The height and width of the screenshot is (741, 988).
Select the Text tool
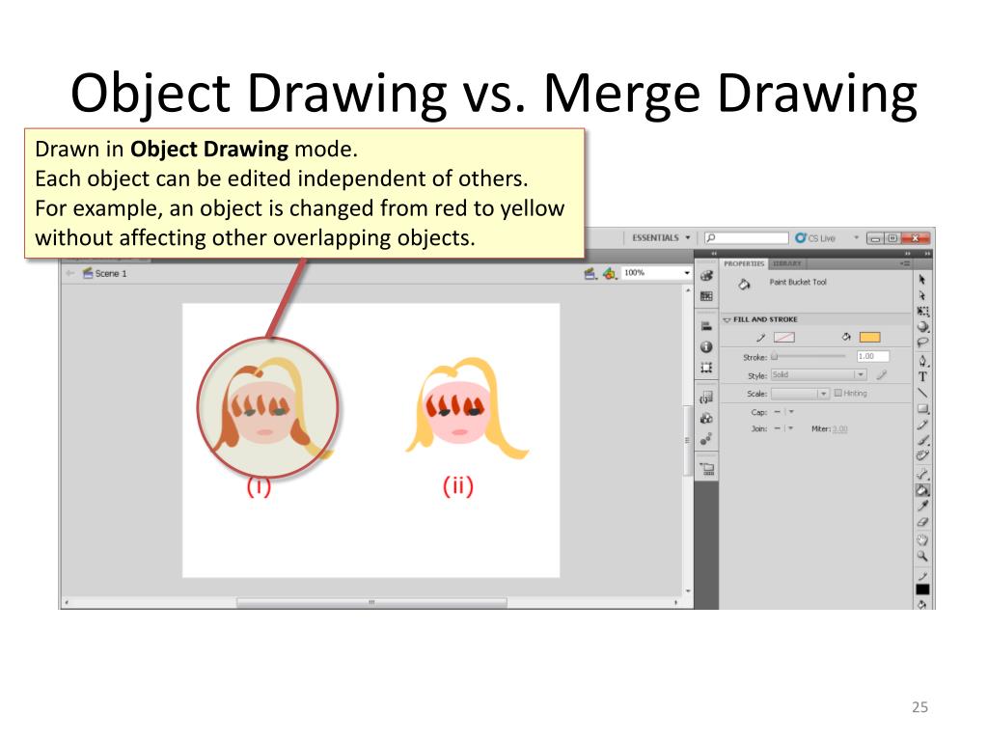(x=922, y=377)
